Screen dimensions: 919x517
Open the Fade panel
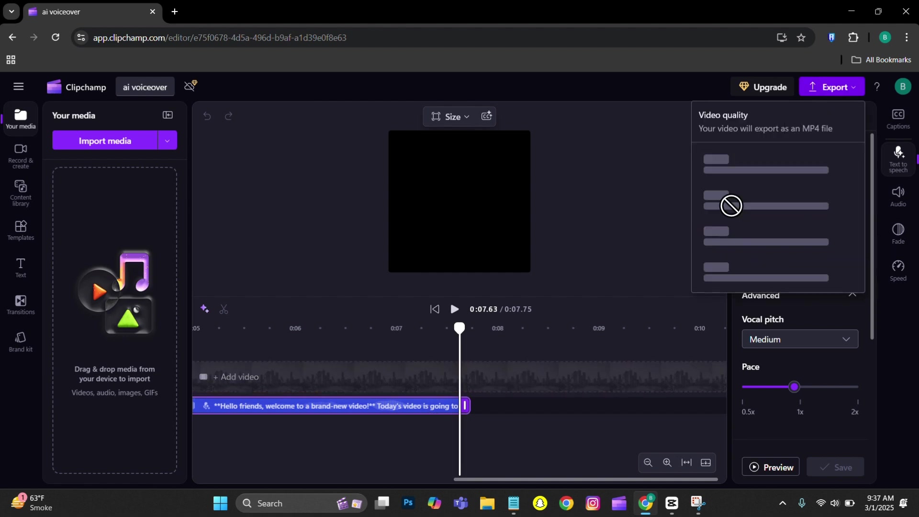click(898, 233)
